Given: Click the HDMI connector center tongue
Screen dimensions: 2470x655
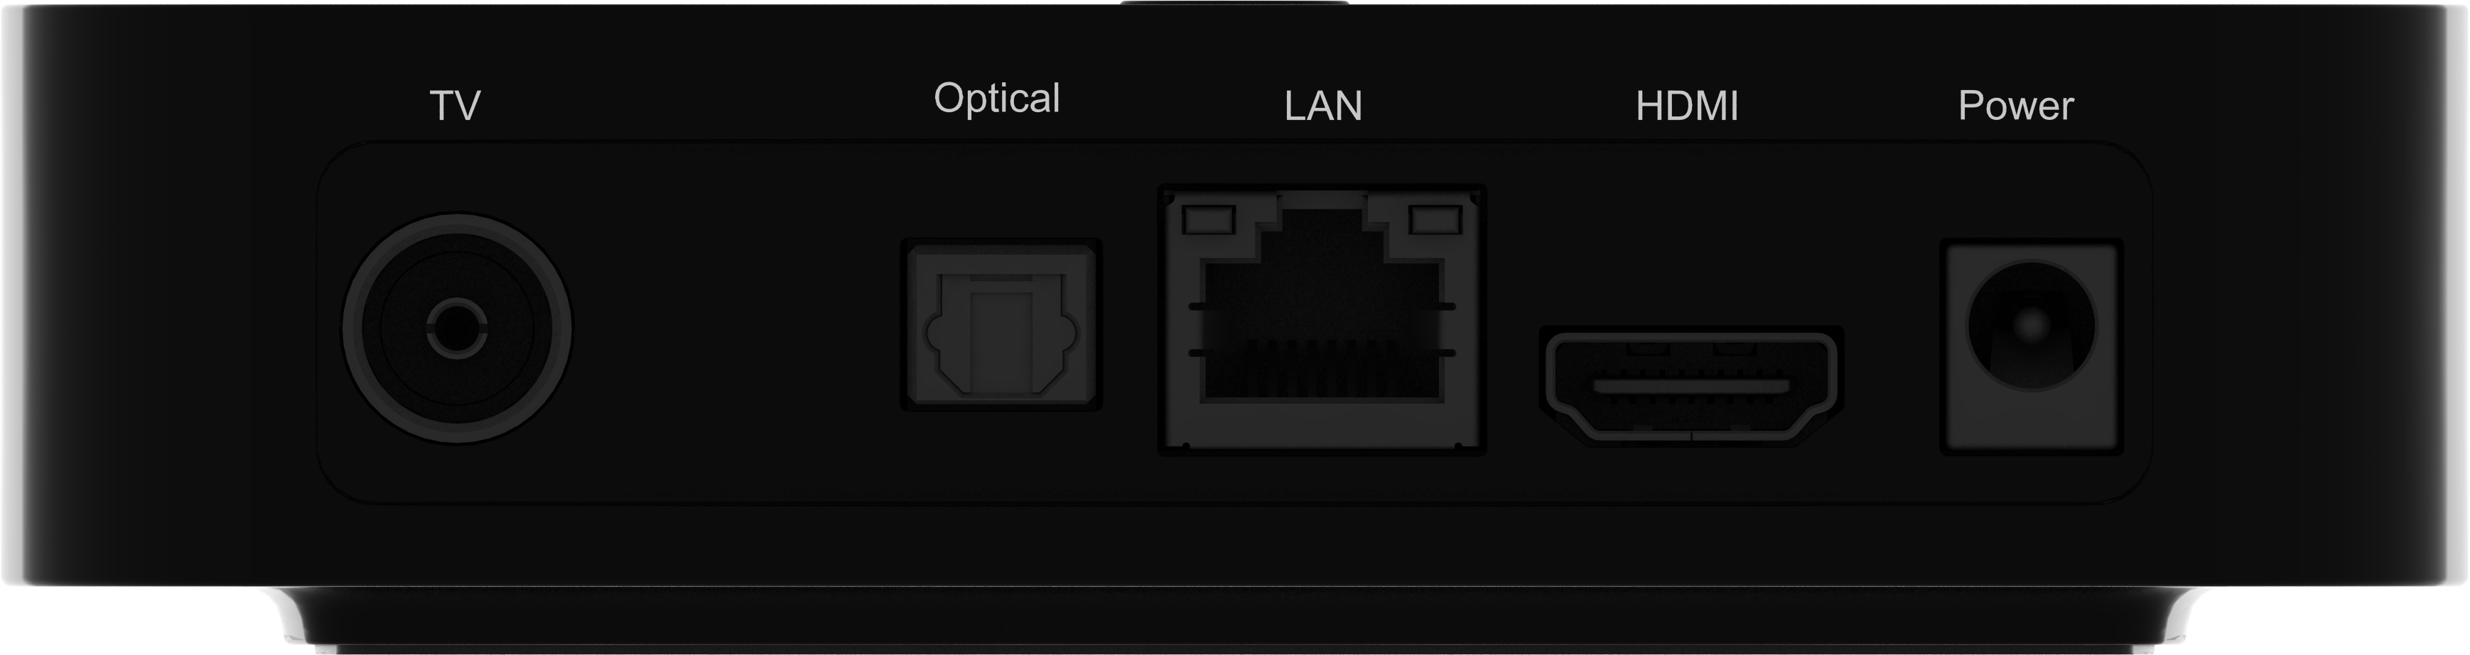Looking at the screenshot, I should (x=1691, y=386).
